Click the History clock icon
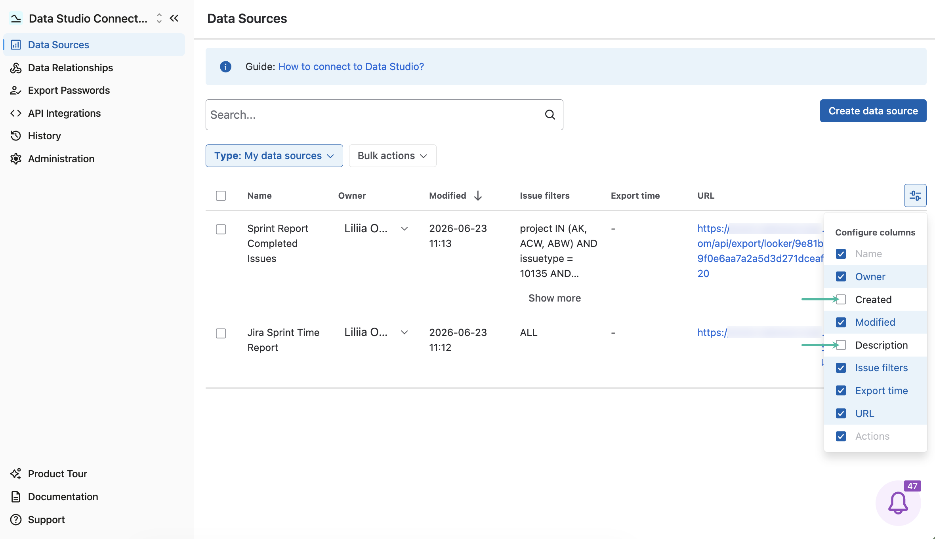Screen dimensions: 935x539 (16, 136)
